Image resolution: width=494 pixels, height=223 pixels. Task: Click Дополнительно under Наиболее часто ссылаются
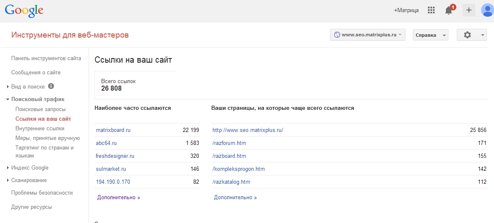click(119, 198)
